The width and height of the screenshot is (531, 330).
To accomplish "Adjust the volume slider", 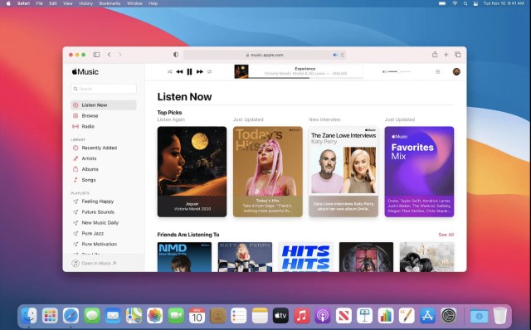I will tap(399, 72).
